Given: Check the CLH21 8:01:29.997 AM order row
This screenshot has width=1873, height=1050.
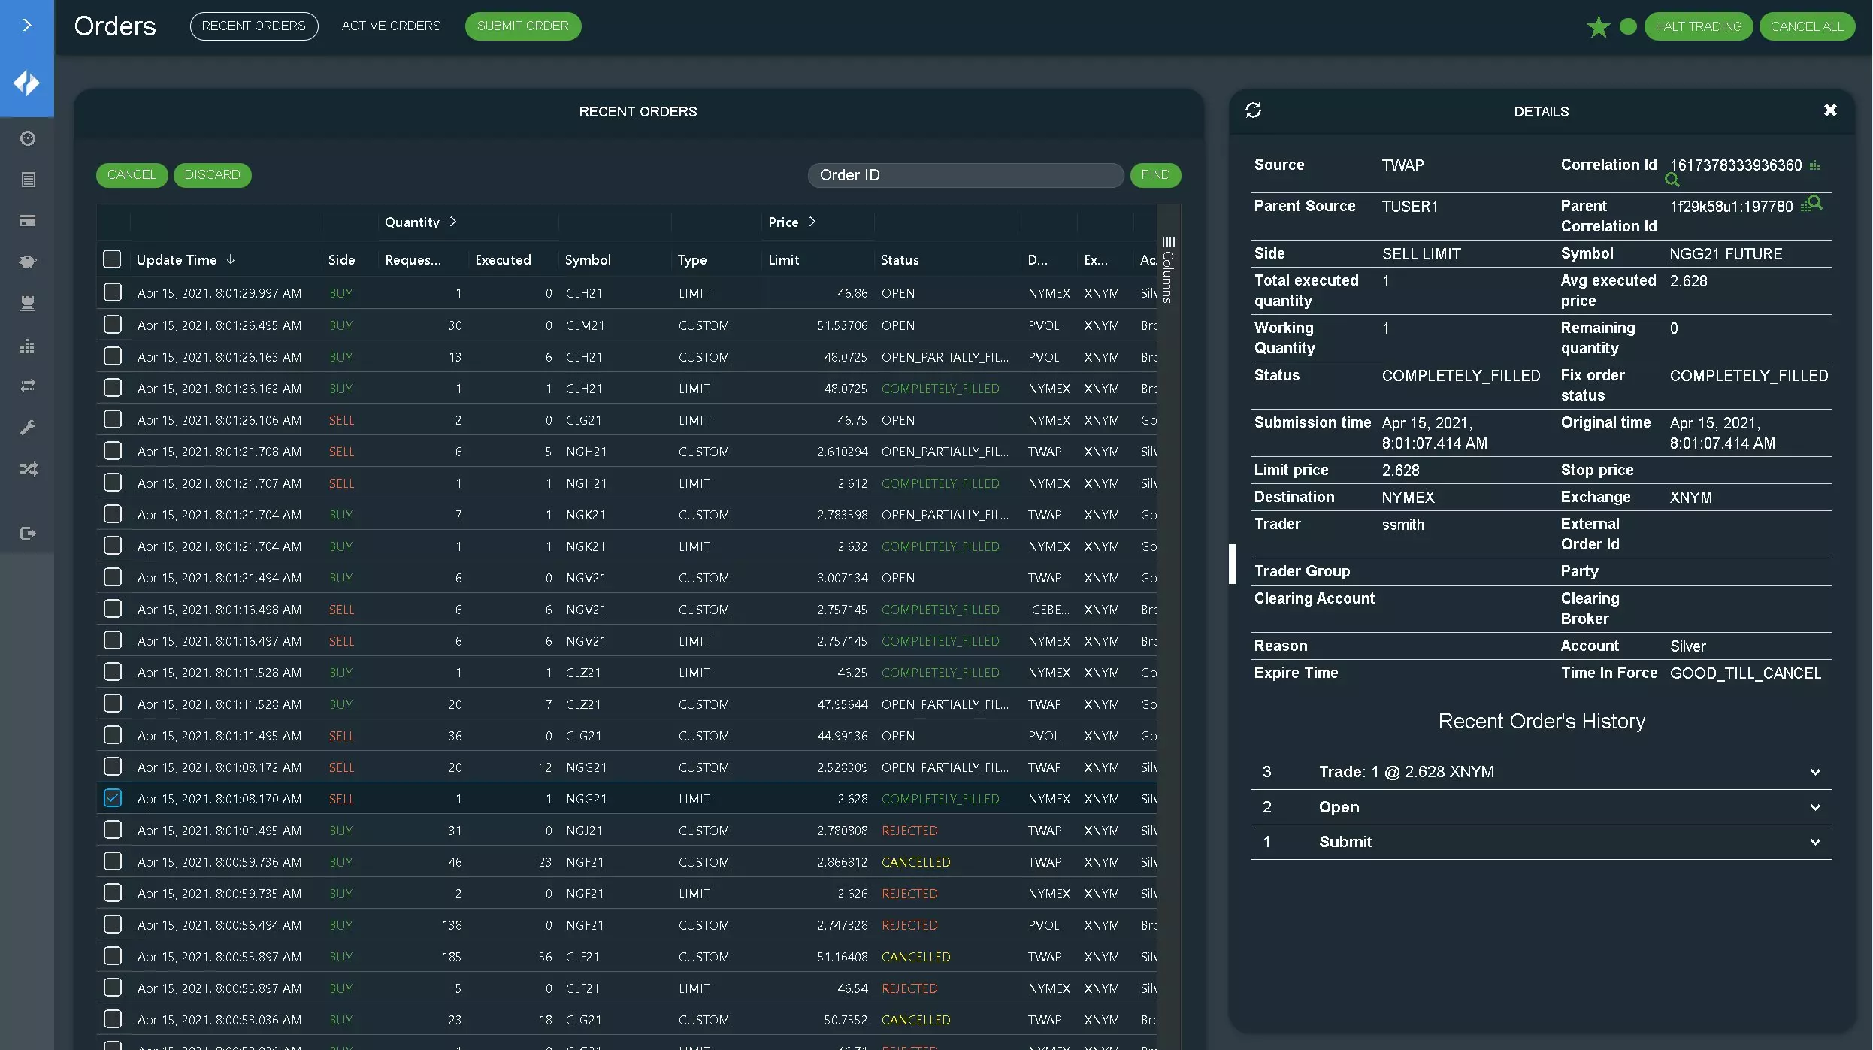Looking at the screenshot, I should tap(113, 292).
